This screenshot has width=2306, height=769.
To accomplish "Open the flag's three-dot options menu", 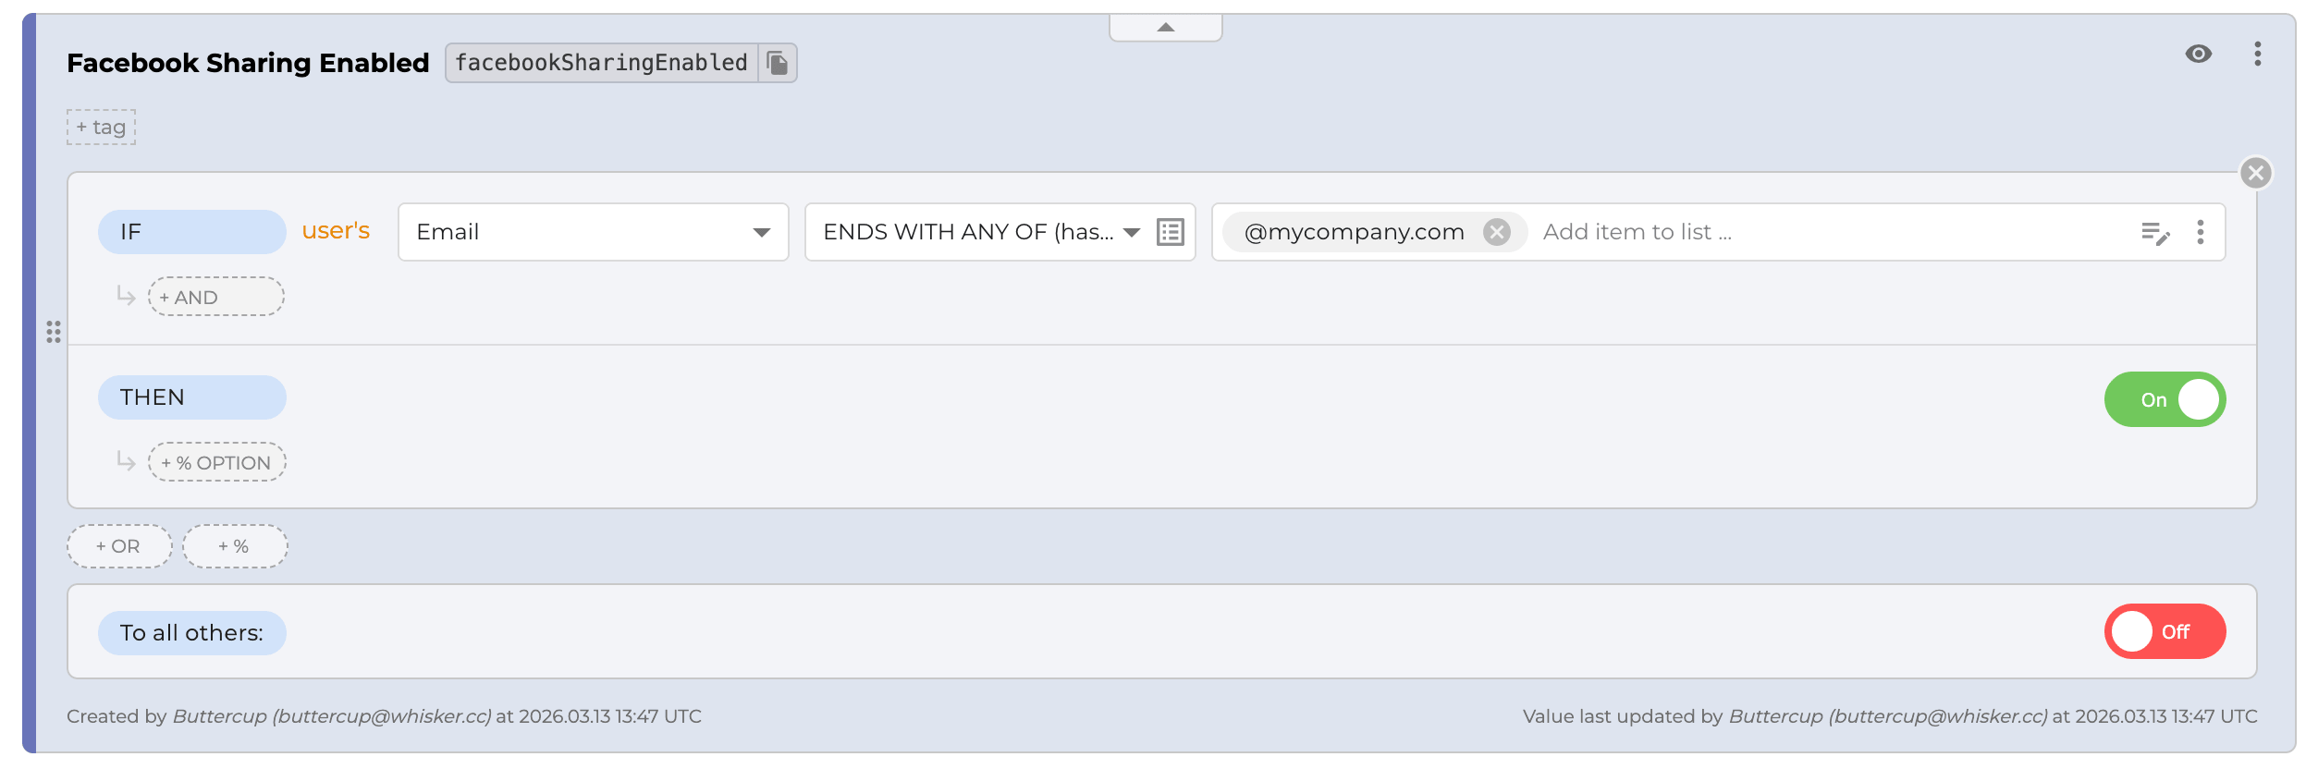I will point(2258,54).
